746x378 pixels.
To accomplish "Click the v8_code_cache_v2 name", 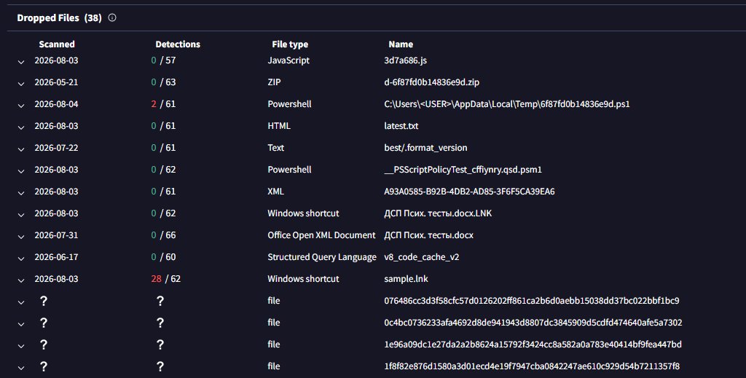I will 422,257.
